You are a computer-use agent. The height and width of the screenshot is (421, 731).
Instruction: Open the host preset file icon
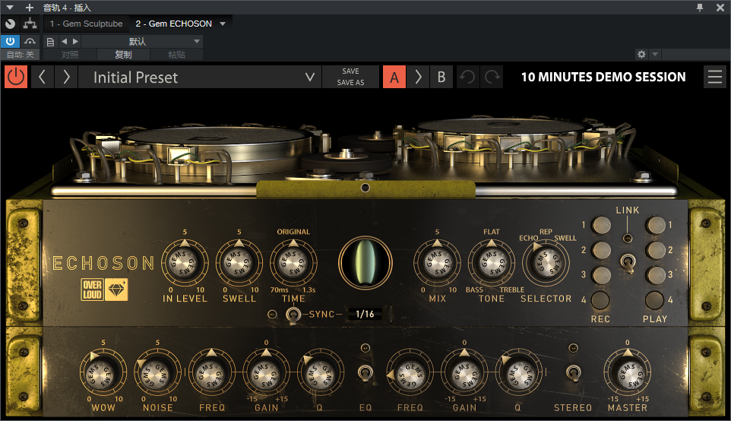click(x=50, y=42)
